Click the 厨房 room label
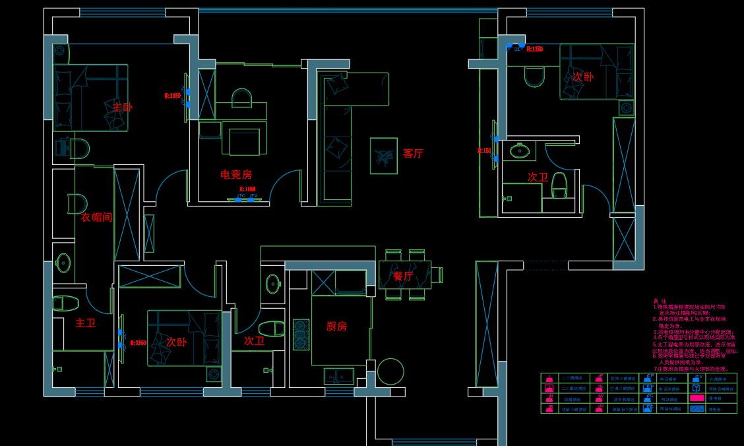 (336, 326)
